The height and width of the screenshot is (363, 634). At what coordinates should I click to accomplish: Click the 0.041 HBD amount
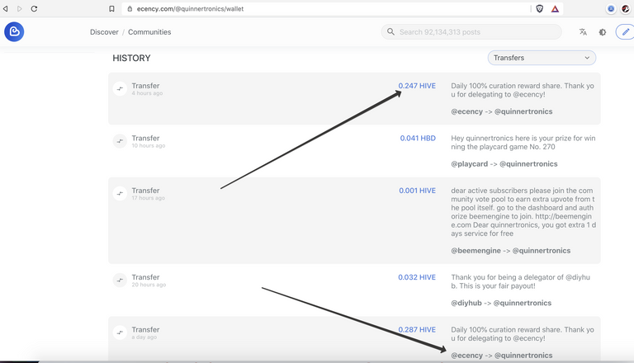coord(418,139)
